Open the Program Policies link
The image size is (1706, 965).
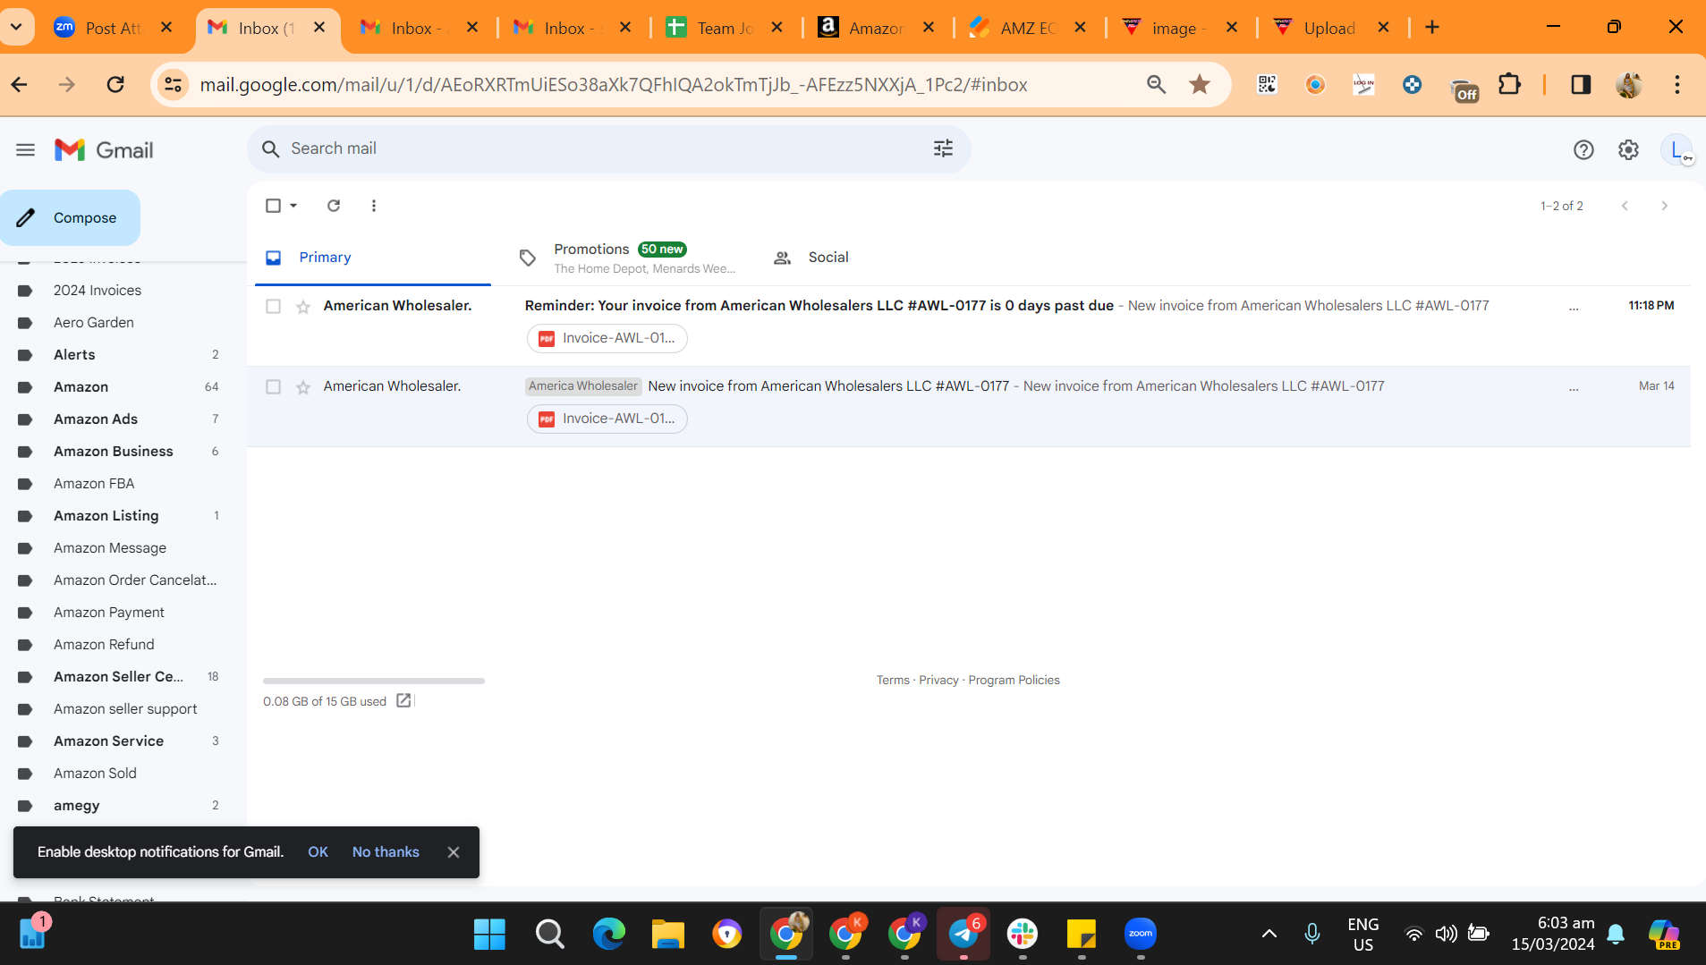[x=1014, y=681]
